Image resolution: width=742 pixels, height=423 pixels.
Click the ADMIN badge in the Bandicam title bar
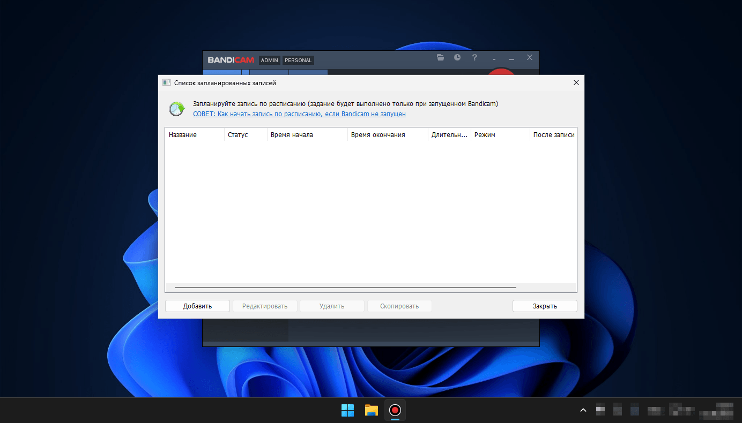click(x=270, y=60)
